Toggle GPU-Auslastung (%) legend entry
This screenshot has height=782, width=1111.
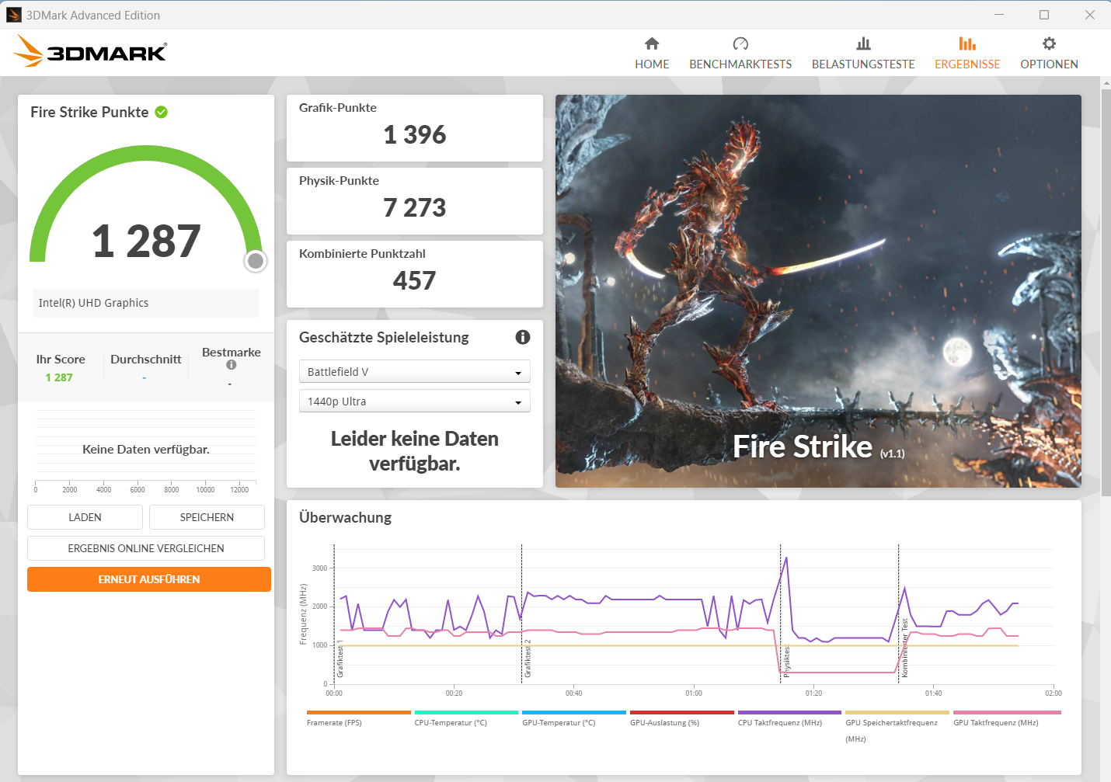tap(664, 722)
